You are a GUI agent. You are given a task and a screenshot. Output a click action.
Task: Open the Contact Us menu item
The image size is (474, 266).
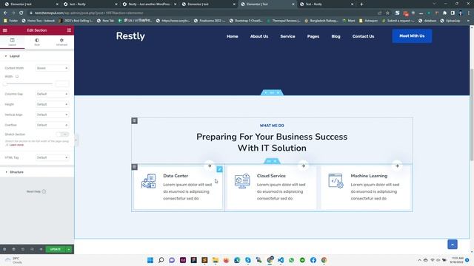pos(363,36)
